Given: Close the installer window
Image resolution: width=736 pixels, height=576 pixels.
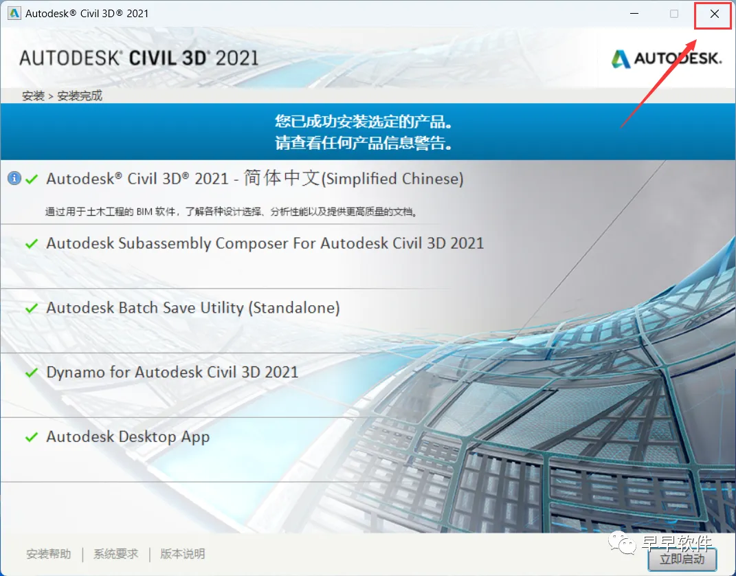Looking at the screenshot, I should pos(714,14).
